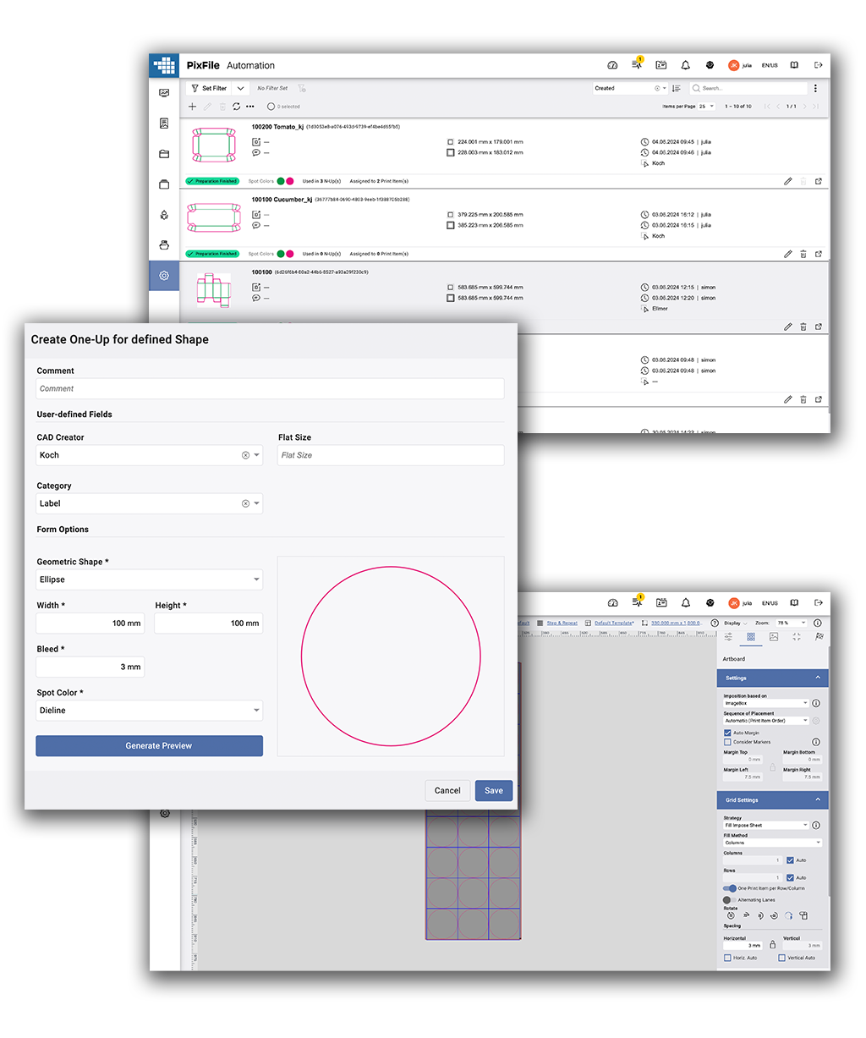Uncheck the Auto Margin checkbox
Image resolution: width=866 pixels, height=1038 pixels.
(727, 733)
